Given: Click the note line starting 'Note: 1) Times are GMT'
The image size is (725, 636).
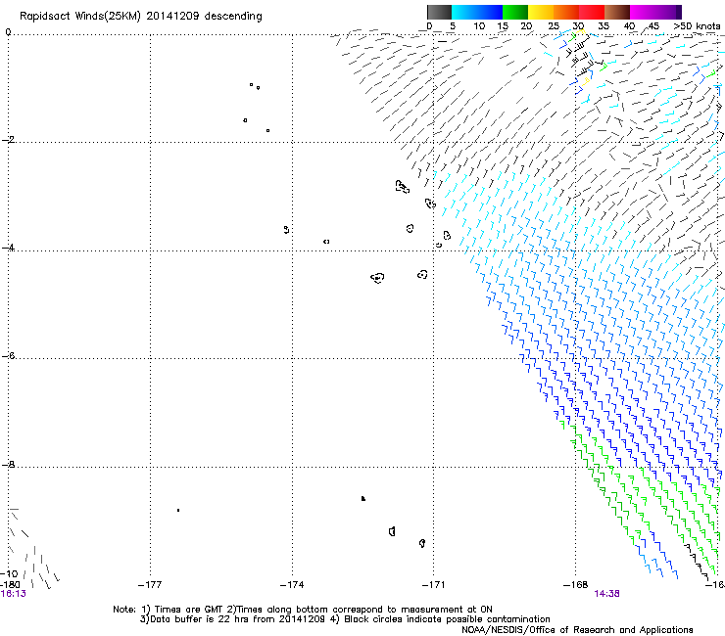Looking at the screenshot, I should [x=303, y=610].
